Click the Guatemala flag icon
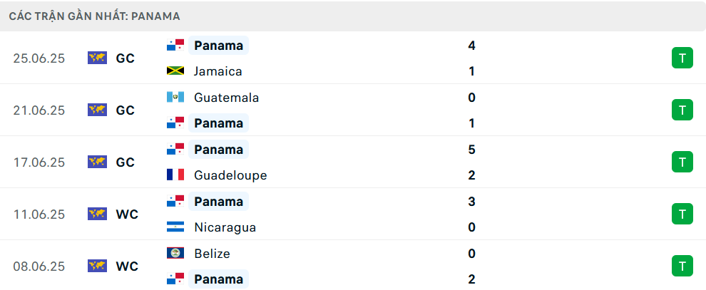 click(x=175, y=98)
